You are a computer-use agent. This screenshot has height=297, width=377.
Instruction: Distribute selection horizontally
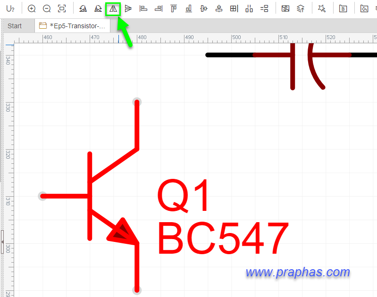pos(249,9)
